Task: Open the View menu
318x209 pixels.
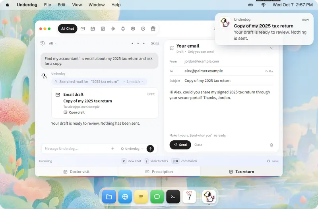Action: coord(77,5)
